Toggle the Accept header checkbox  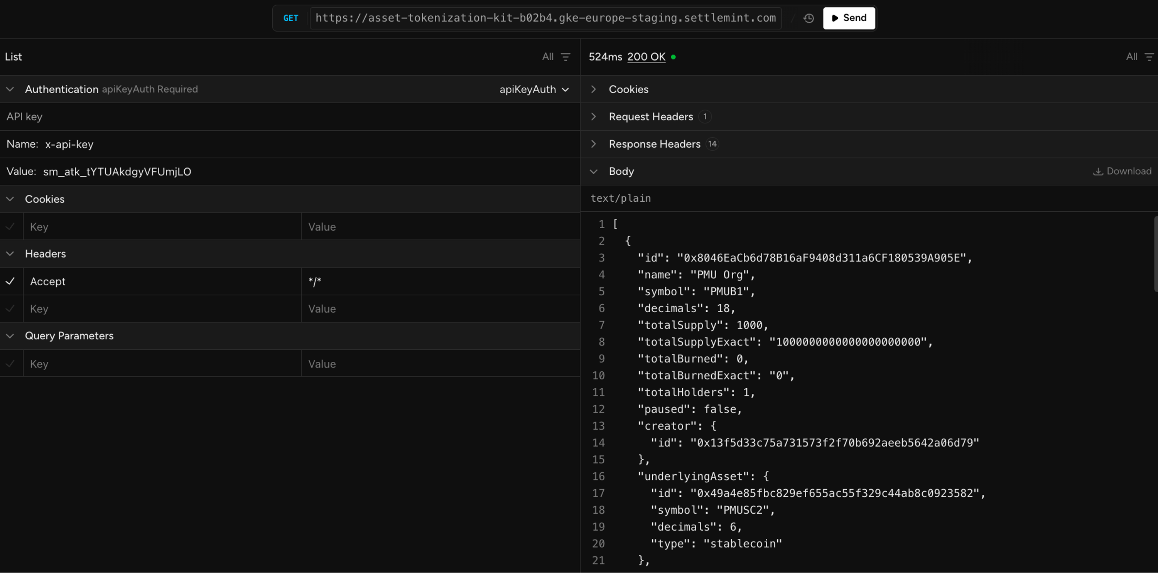point(10,281)
